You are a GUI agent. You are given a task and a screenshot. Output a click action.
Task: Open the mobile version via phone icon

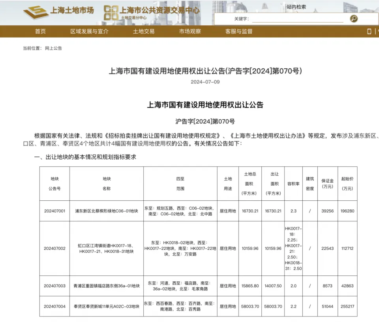coord(369,31)
